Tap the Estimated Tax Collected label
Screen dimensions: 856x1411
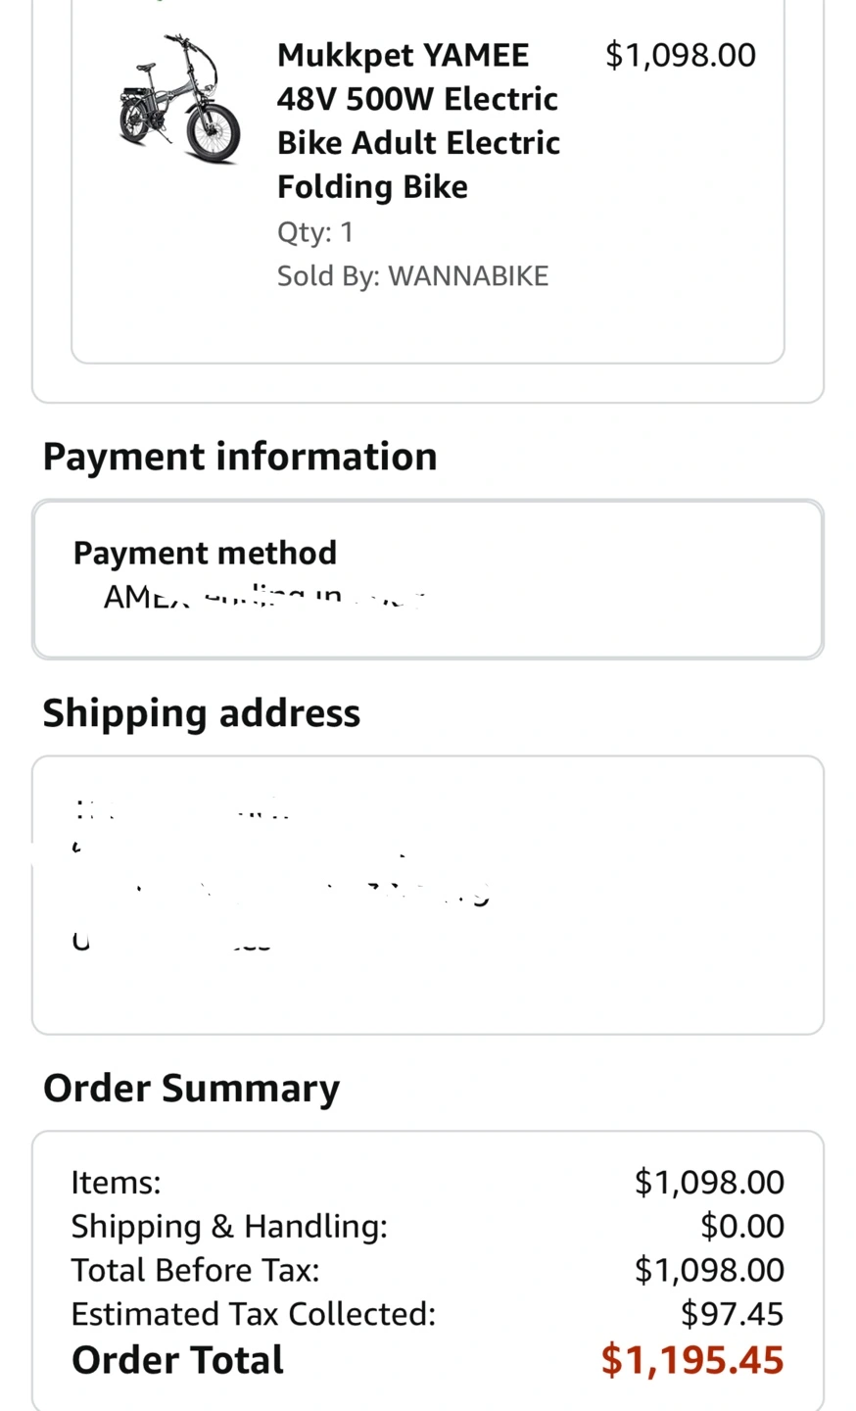253,1315
